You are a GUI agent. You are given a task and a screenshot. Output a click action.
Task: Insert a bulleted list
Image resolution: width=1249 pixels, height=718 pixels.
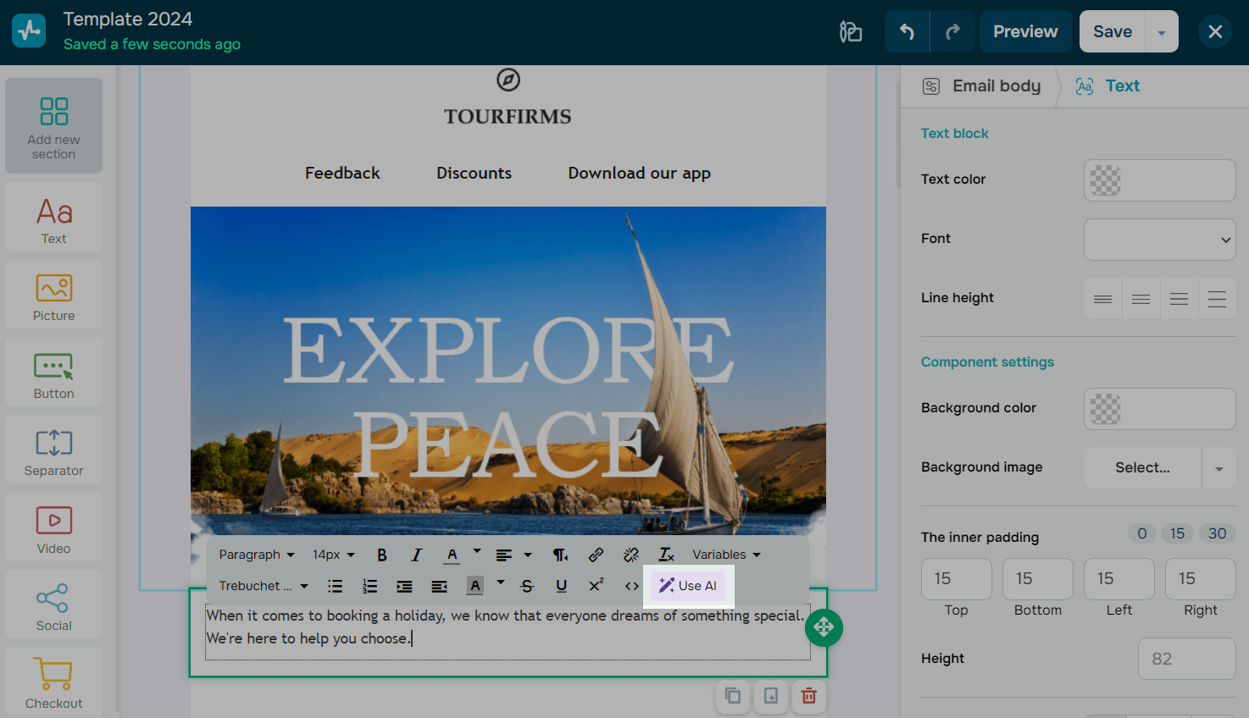pyautogui.click(x=336, y=586)
